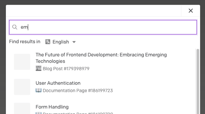Click the results list vertical scrollbar
Screen dimensions: 205x114
198,81
